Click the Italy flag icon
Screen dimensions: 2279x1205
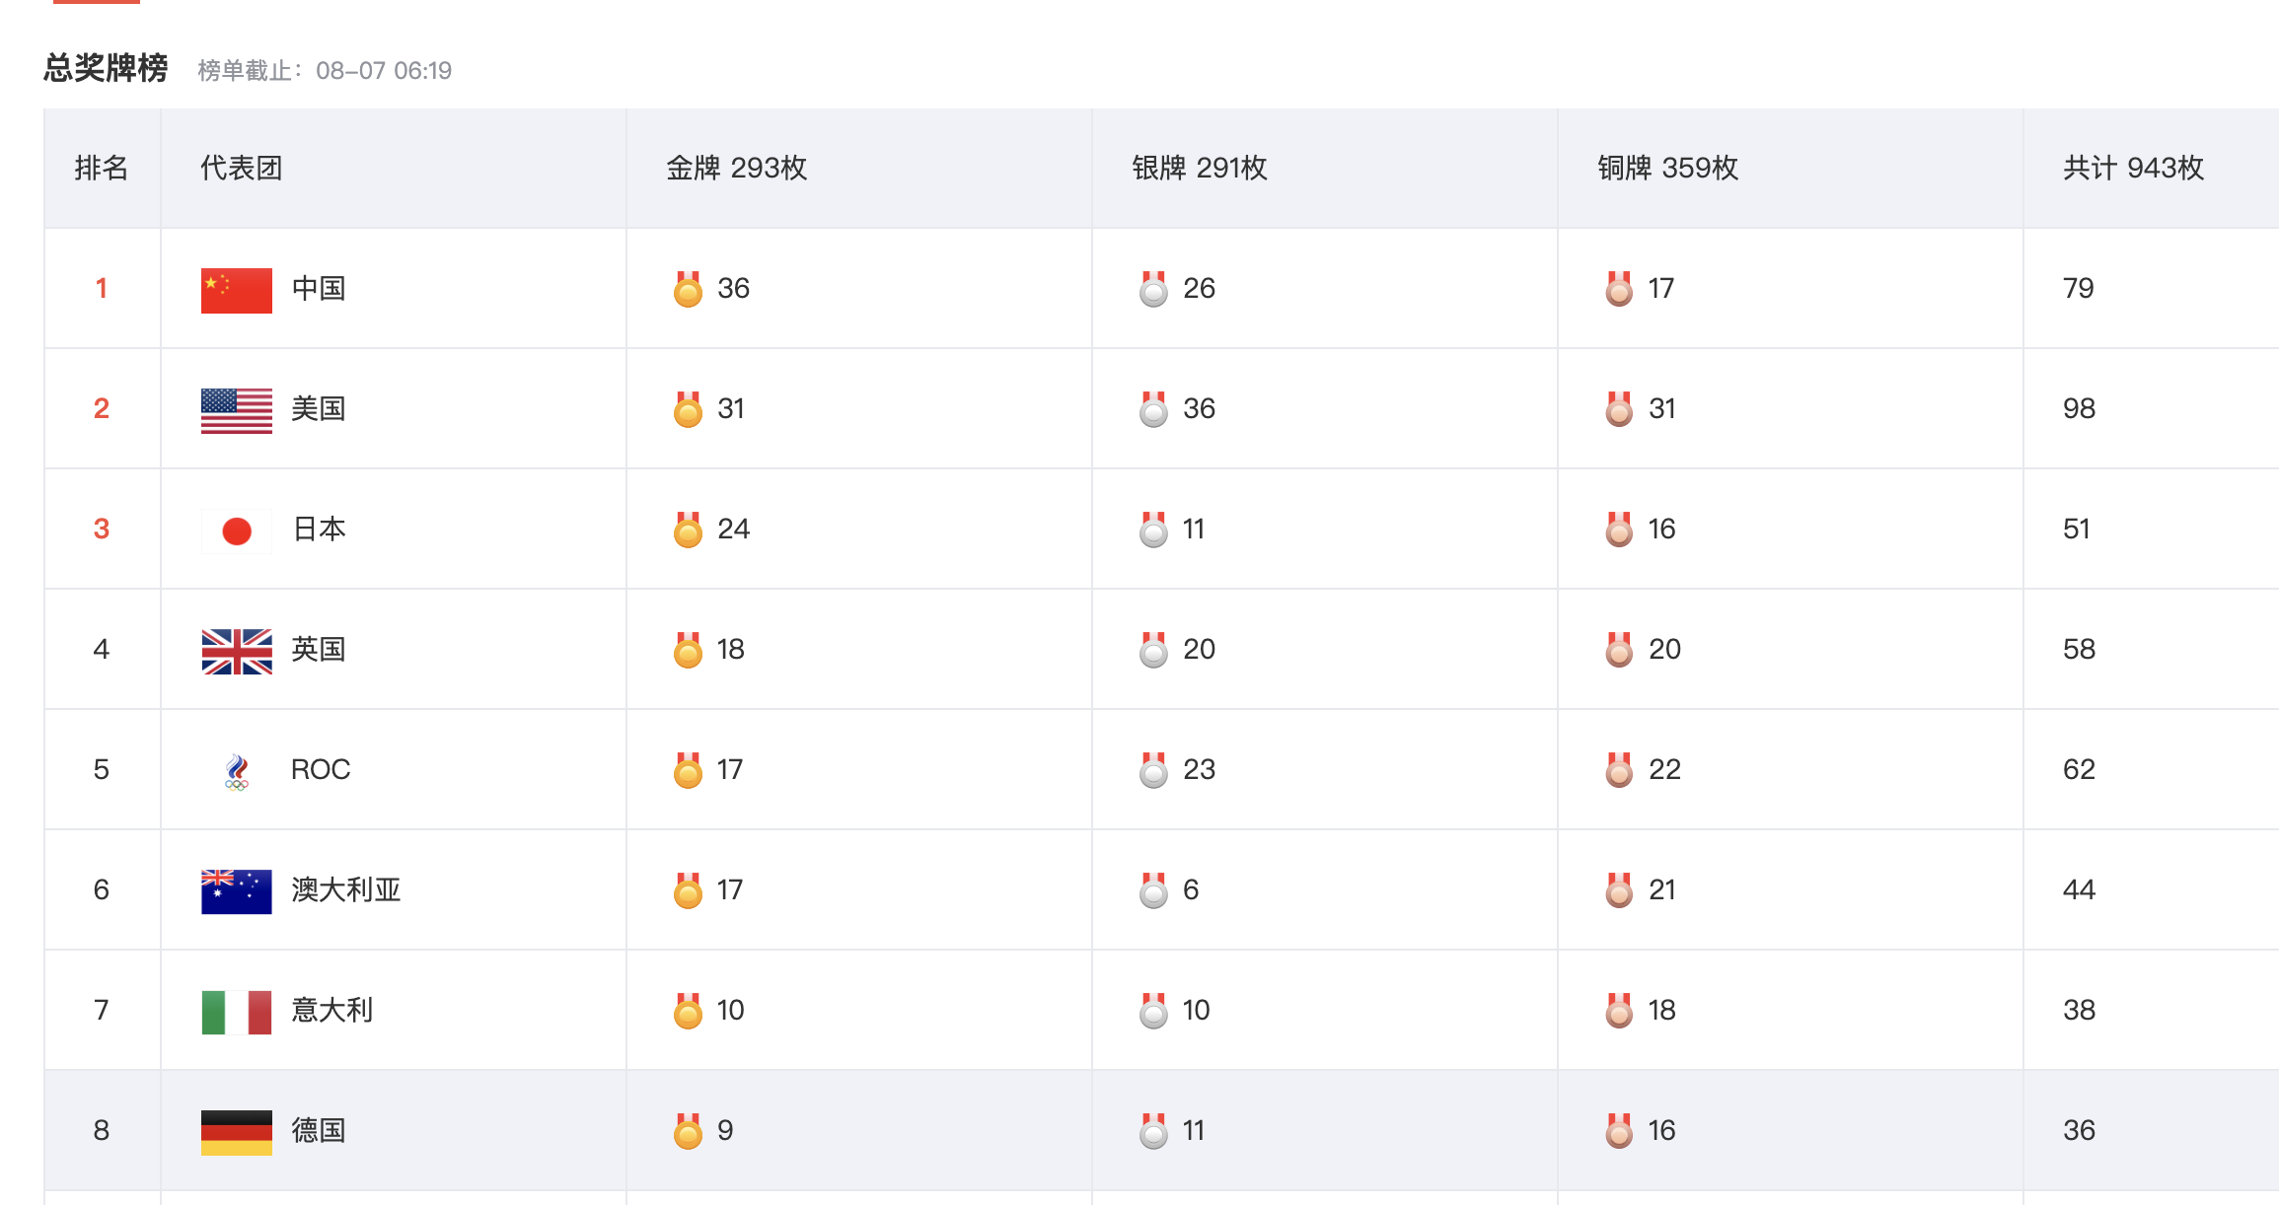[x=237, y=1012]
